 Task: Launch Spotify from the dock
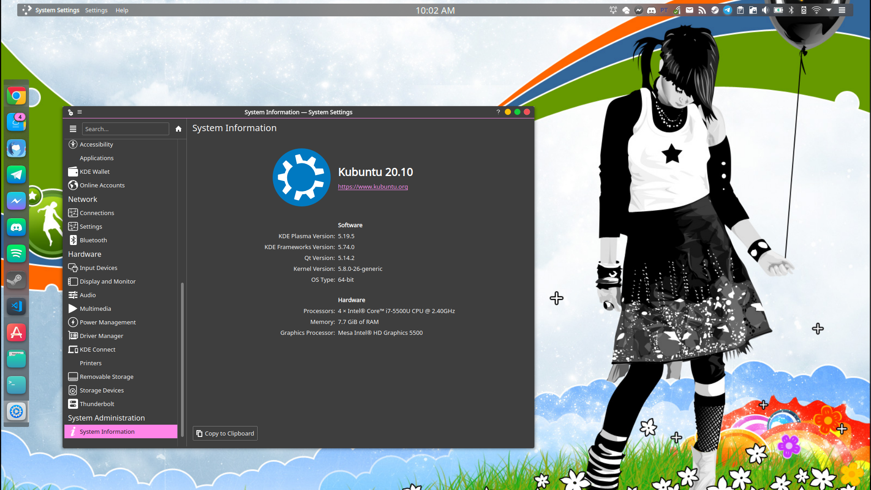click(16, 254)
